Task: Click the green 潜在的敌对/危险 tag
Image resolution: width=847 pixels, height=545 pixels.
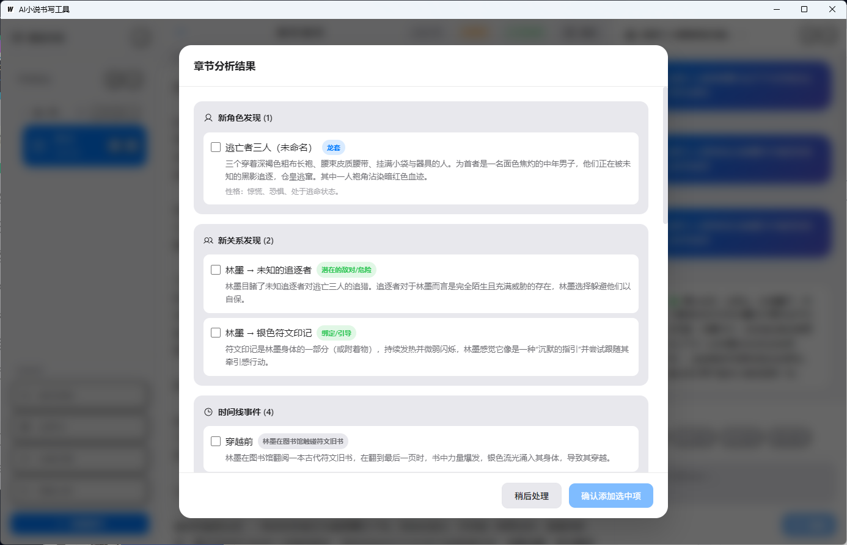Action: click(346, 270)
